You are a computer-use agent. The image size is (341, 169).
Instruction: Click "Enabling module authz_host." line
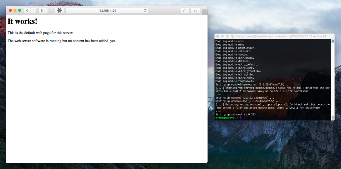pyautogui.click(x=235, y=78)
